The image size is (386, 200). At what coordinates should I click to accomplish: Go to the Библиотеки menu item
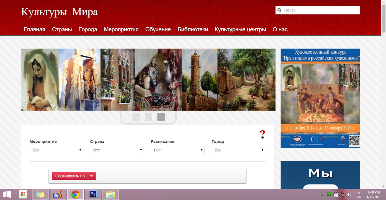coord(193,29)
